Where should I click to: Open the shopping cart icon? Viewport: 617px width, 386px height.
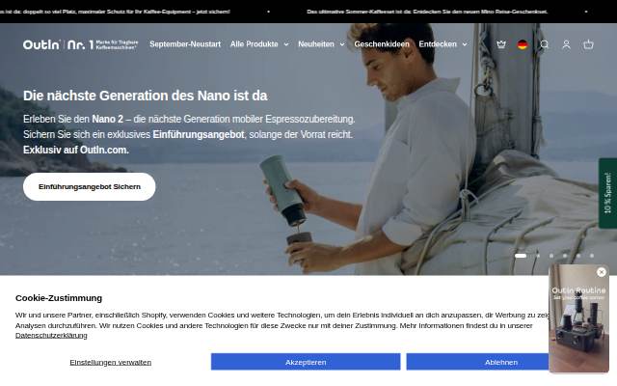(588, 44)
